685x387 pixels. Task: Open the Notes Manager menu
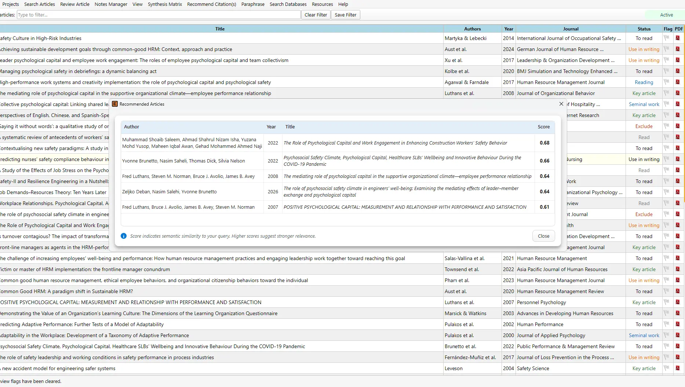click(x=111, y=4)
